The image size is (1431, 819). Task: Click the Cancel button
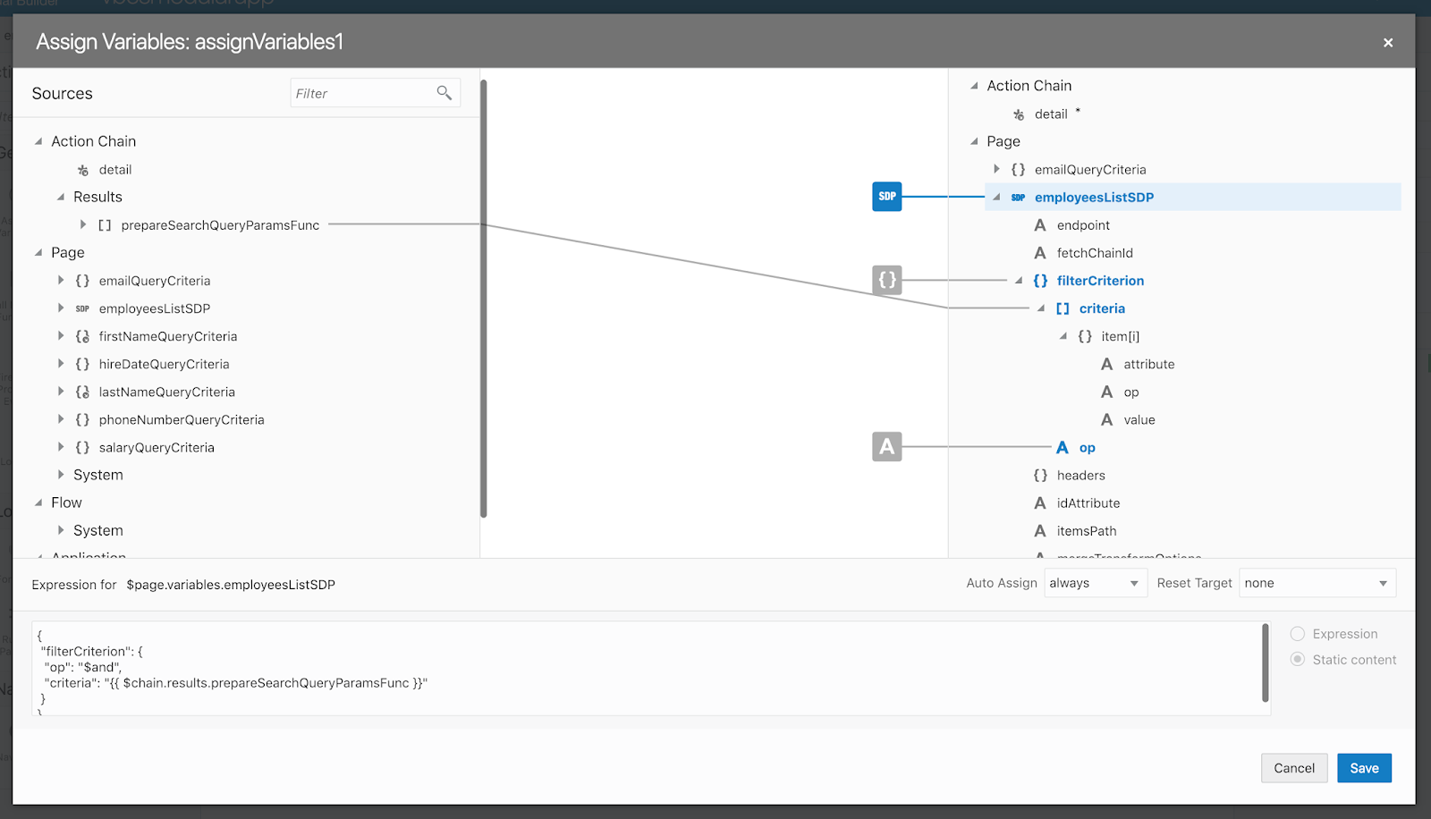click(x=1294, y=767)
